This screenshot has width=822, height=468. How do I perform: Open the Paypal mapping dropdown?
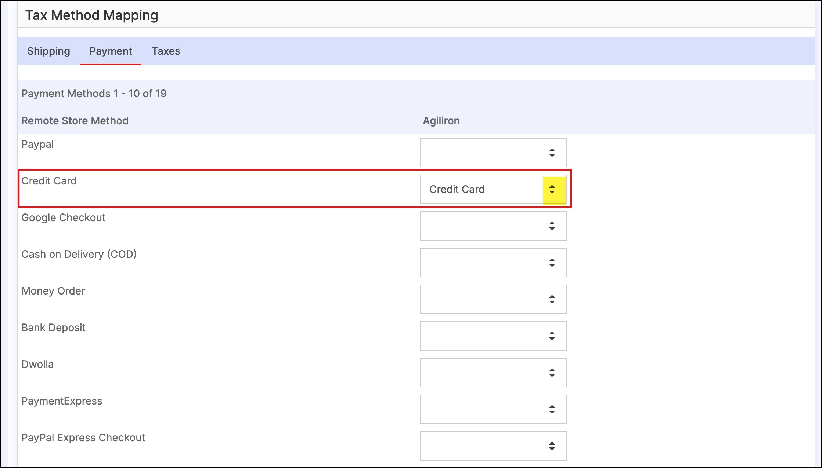coord(493,153)
